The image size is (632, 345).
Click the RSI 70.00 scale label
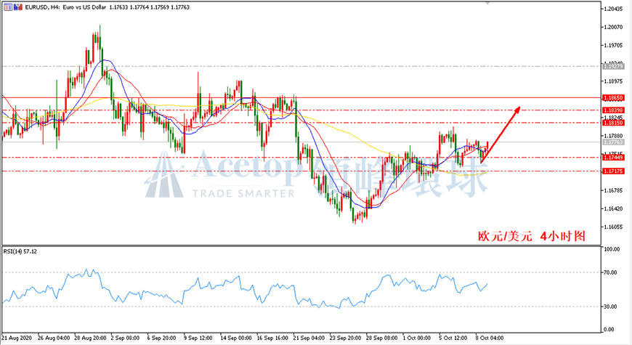[610, 273]
